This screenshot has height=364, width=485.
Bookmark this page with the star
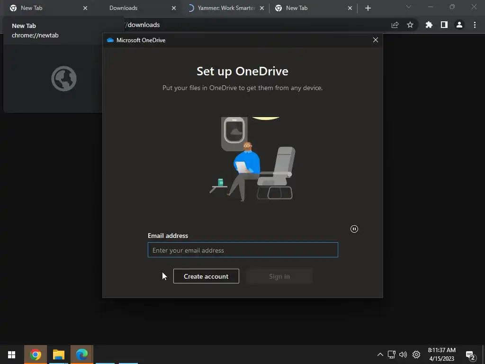[410, 25]
